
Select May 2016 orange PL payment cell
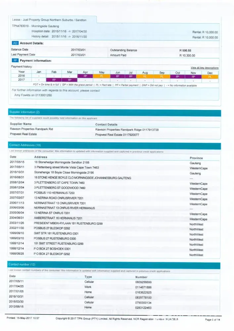(102, 76)
